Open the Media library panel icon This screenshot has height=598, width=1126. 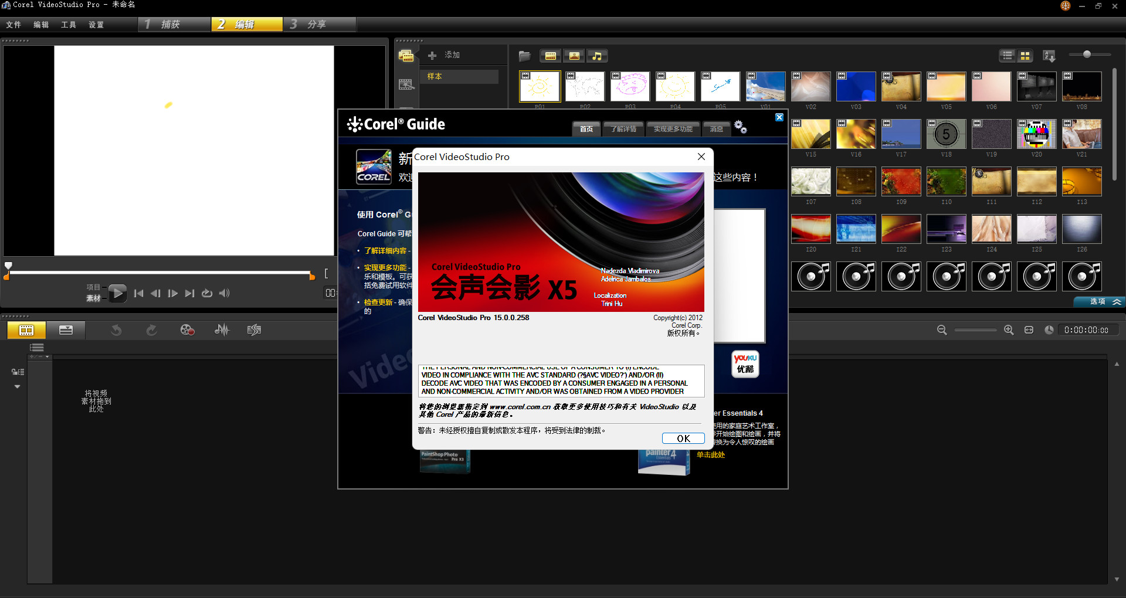coord(406,56)
